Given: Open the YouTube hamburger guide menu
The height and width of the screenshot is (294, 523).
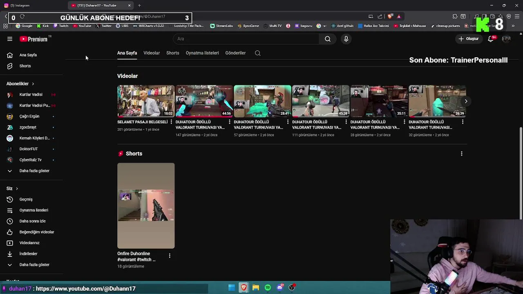Looking at the screenshot, I should [x=10, y=39].
